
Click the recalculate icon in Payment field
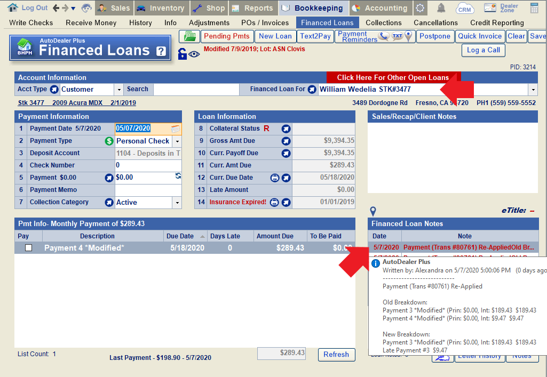[178, 175]
